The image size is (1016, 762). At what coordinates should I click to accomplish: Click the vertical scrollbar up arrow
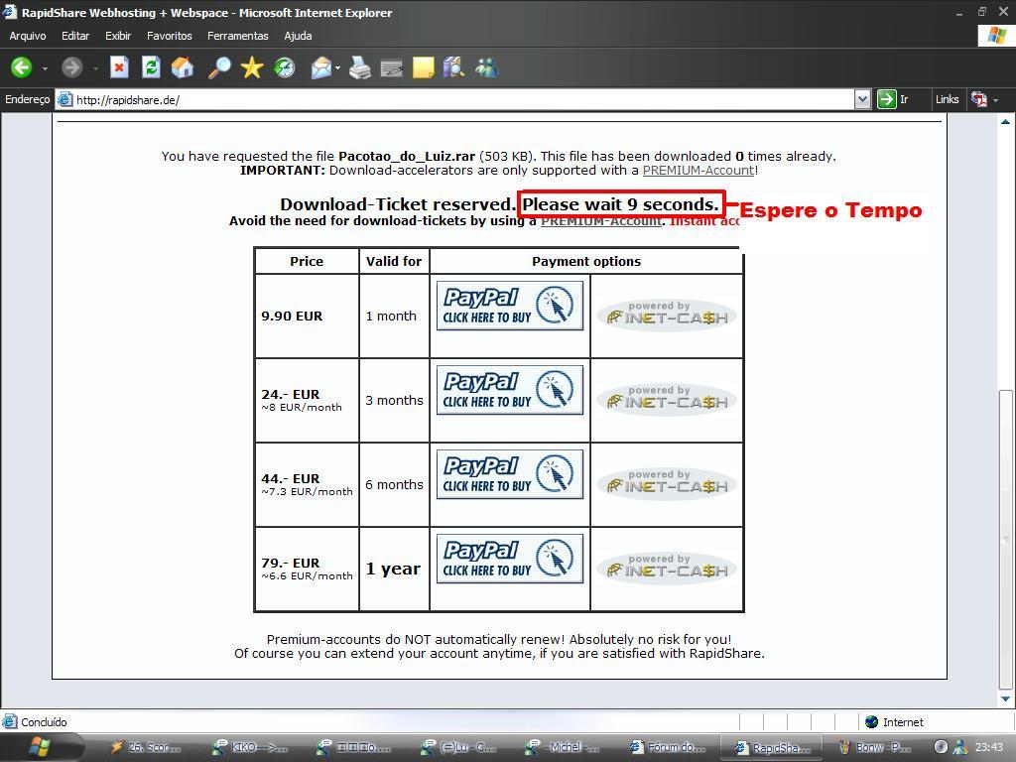pos(1006,122)
